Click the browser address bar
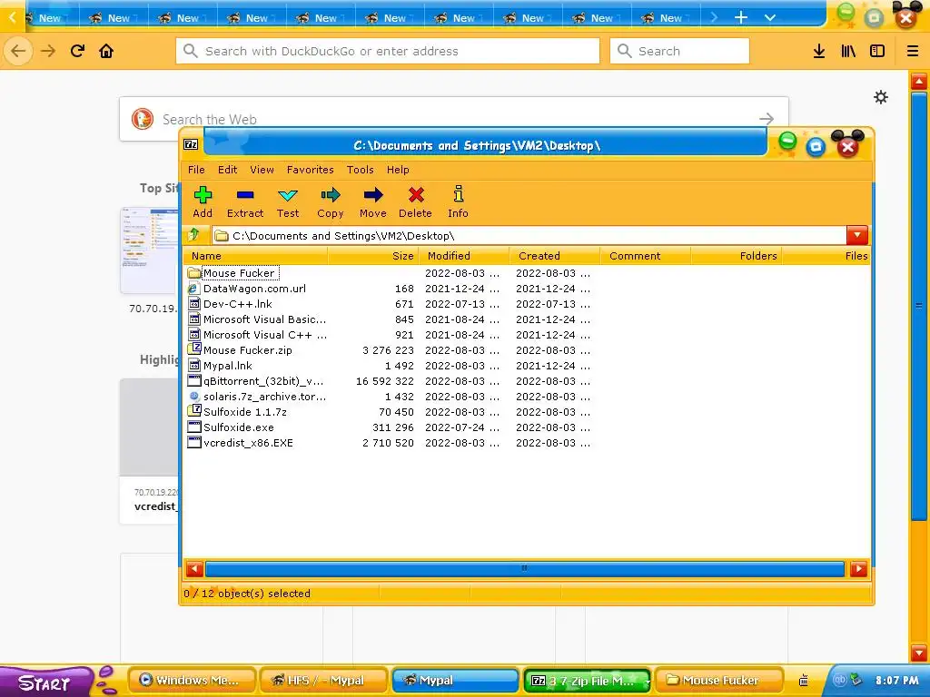The image size is (930, 697). point(388,51)
